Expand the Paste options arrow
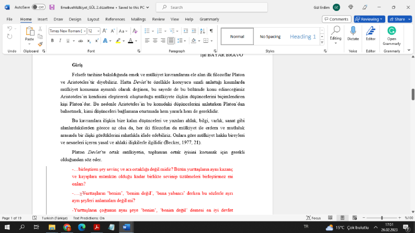The height and width of the screenshot is (233, 415). pos(29,44)
